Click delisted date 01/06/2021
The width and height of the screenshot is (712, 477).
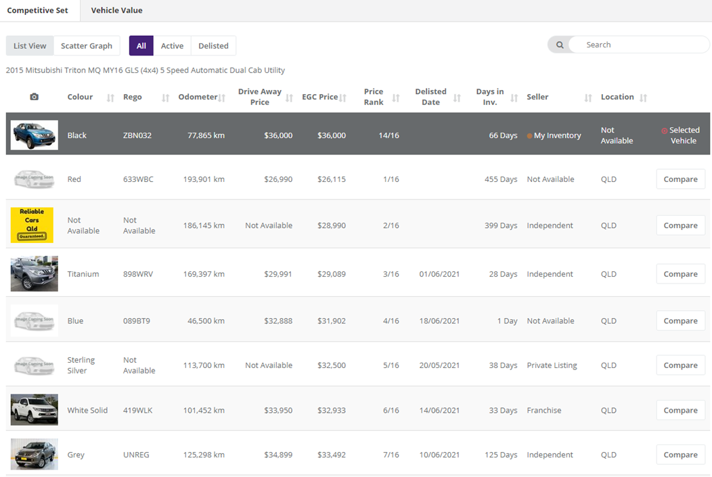[x=439, y=274]
